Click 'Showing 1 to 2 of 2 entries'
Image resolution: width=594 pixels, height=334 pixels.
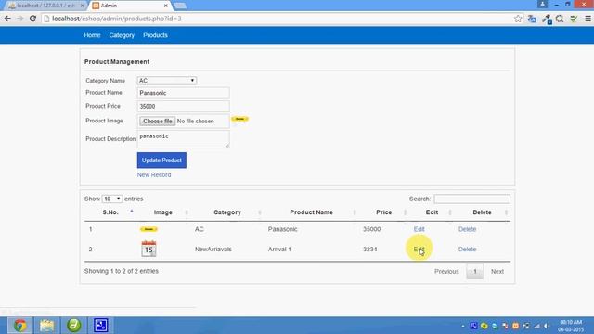click(122, 271)
